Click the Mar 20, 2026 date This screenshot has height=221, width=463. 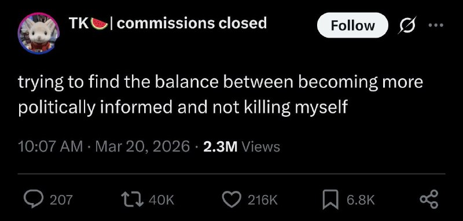pyautogui.click(x=142, y=146)
